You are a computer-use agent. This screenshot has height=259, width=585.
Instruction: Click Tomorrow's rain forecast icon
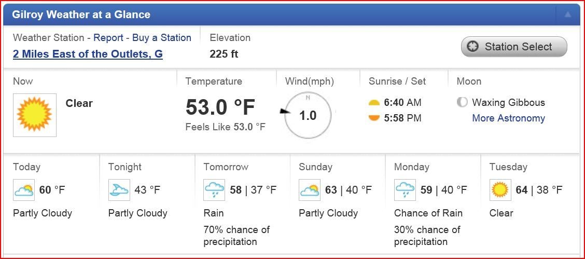(214, 190)
